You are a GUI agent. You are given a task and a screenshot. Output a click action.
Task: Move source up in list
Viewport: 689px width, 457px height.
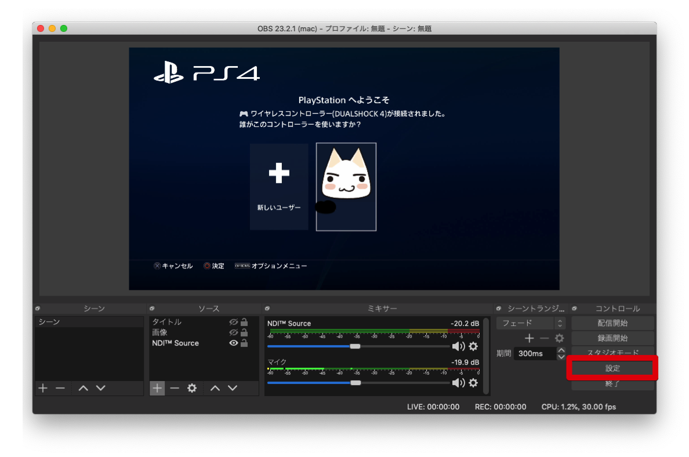coord(215,388)
